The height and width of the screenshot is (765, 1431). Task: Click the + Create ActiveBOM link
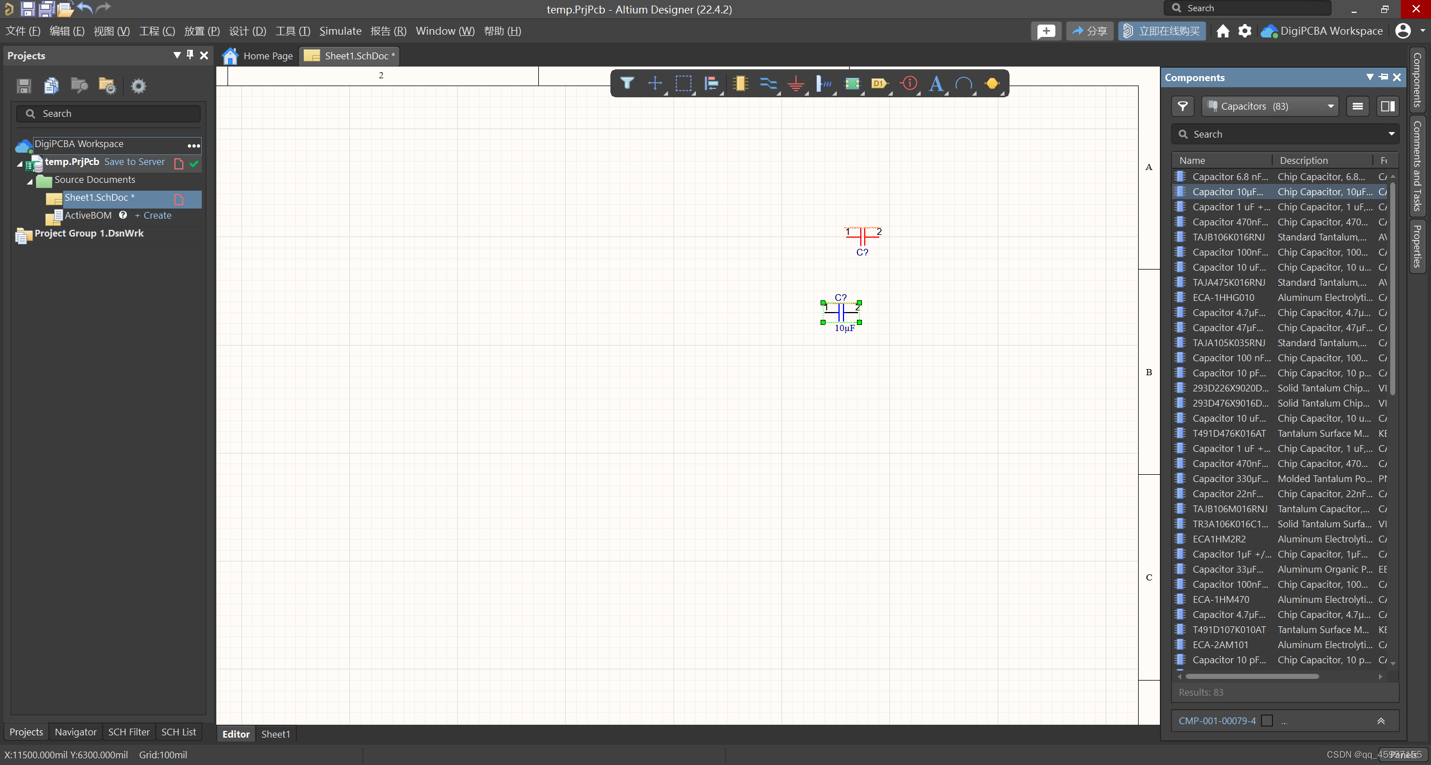[x=153, y=215]
